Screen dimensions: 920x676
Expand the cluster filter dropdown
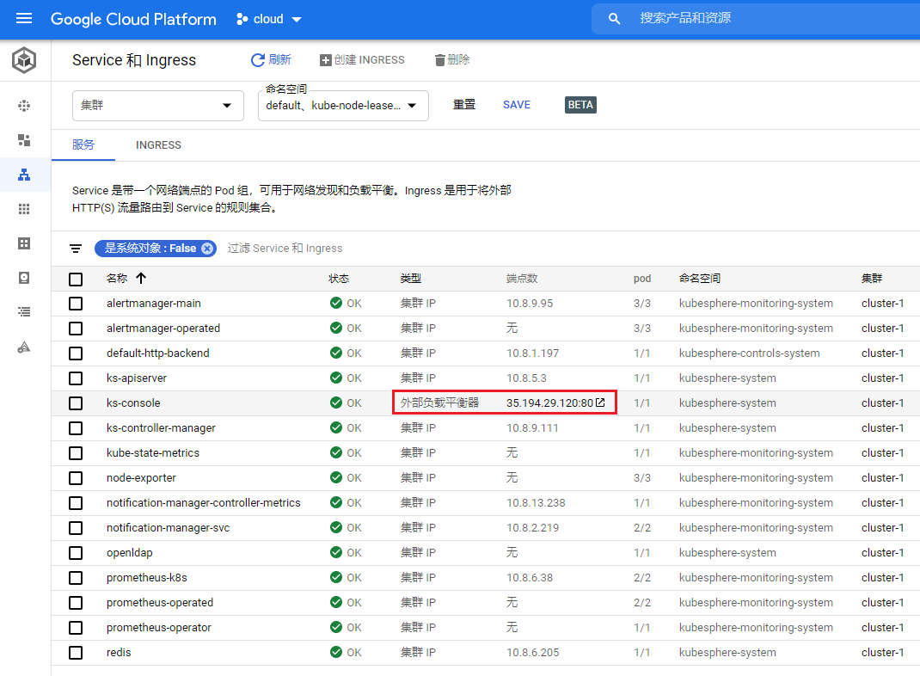coord(158,106)
